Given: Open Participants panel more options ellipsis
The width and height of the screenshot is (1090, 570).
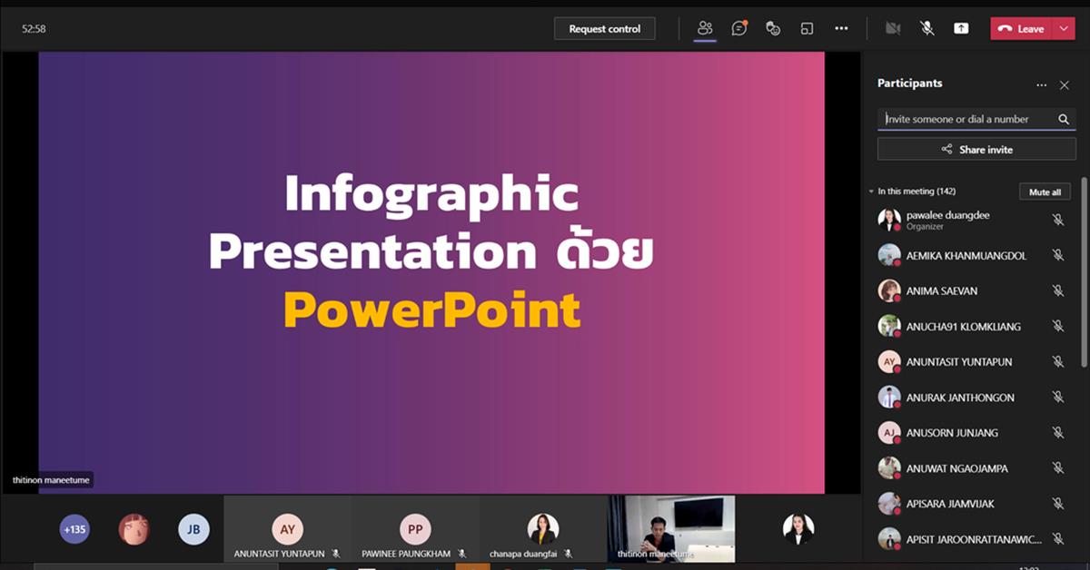Looking at the screenshot, I should click(1041, 85).
